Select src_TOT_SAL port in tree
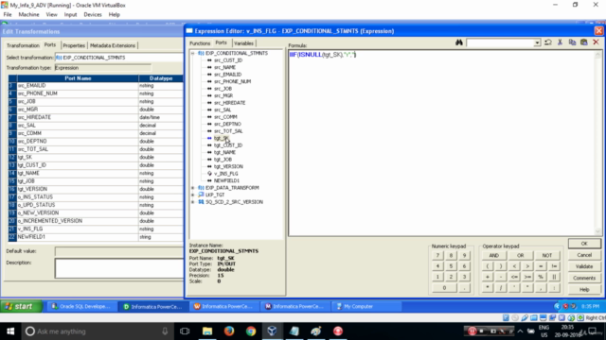606x340 pixels. click(x=228, y=131)
